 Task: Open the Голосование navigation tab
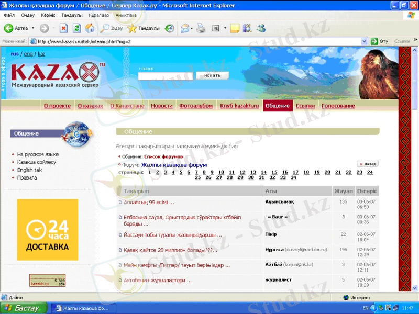pos(338,106)
